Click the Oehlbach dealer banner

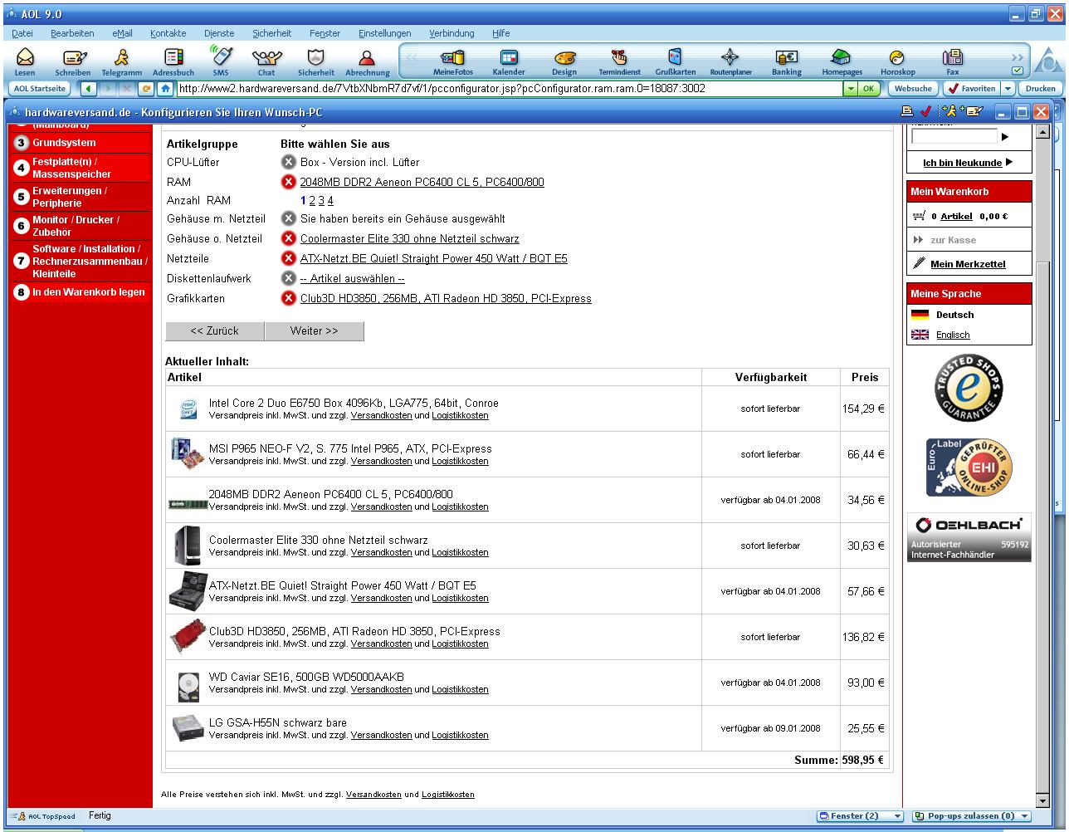tap(969, 537)
